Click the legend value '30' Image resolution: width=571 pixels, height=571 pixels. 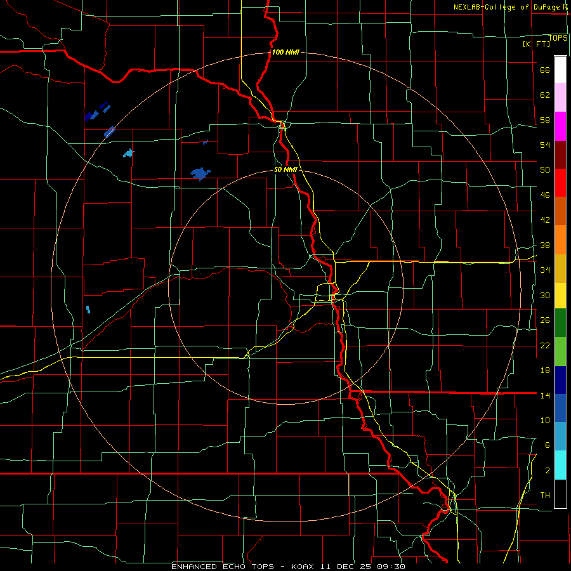[x=545, y=295]
